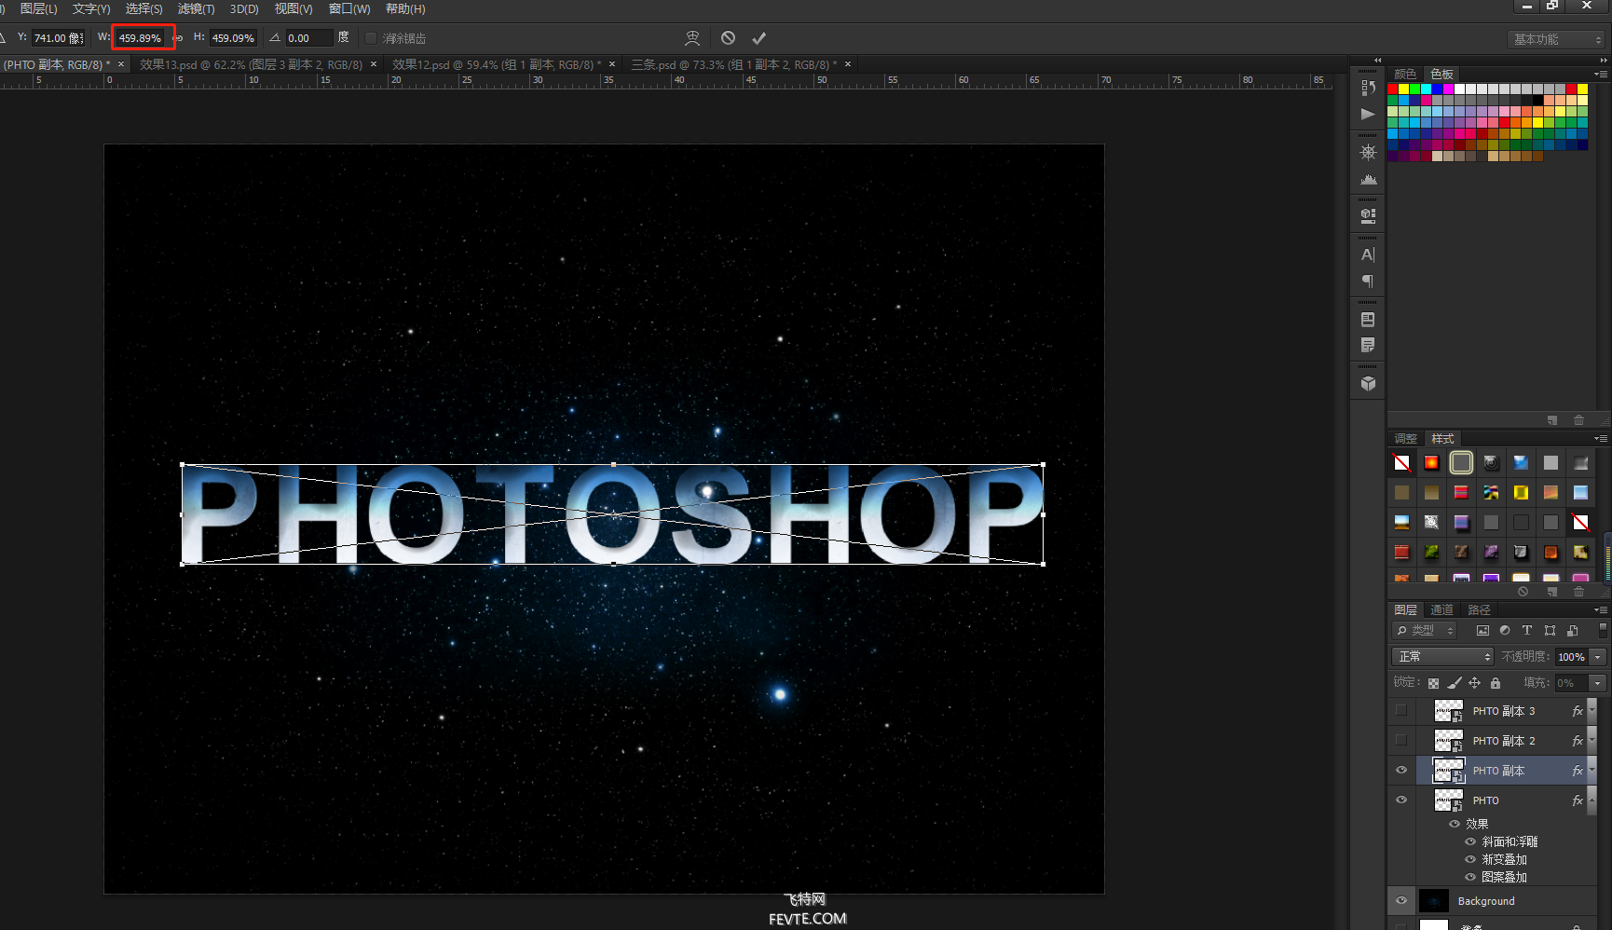
Task: Pick the cyan swatch in top row
Action: click(1427, 89)
